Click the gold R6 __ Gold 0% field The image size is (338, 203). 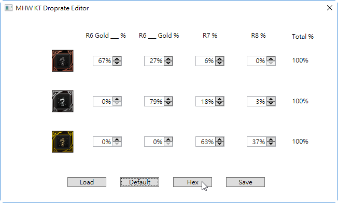pyautogui.click(x=154, y=142)
